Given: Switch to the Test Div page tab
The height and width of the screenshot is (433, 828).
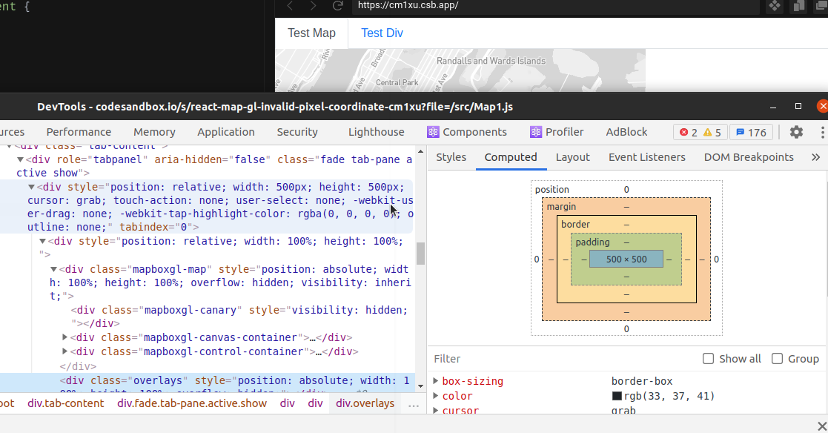Looking at the screenshot, I should coord(382,33).
